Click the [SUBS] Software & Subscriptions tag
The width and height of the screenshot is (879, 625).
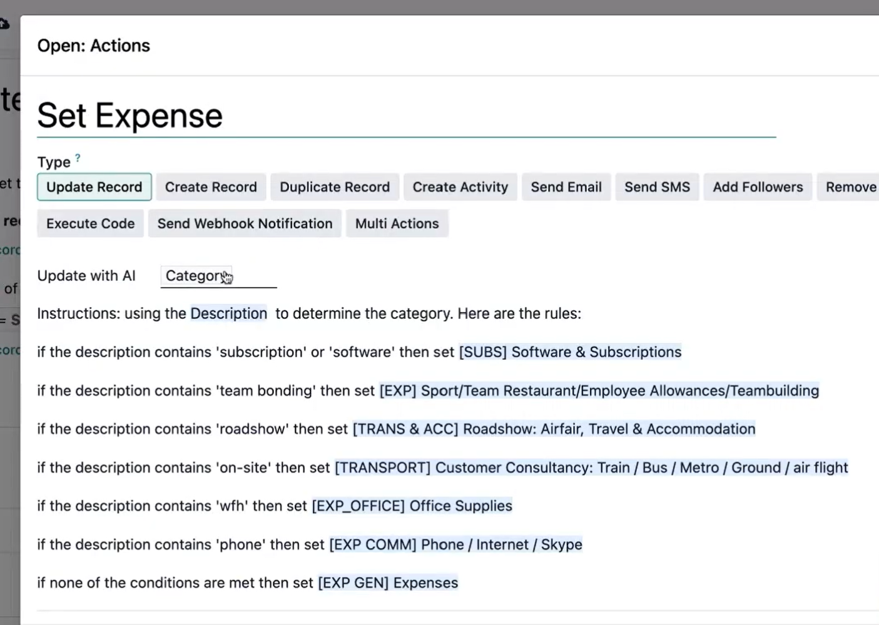coord(570,352)
